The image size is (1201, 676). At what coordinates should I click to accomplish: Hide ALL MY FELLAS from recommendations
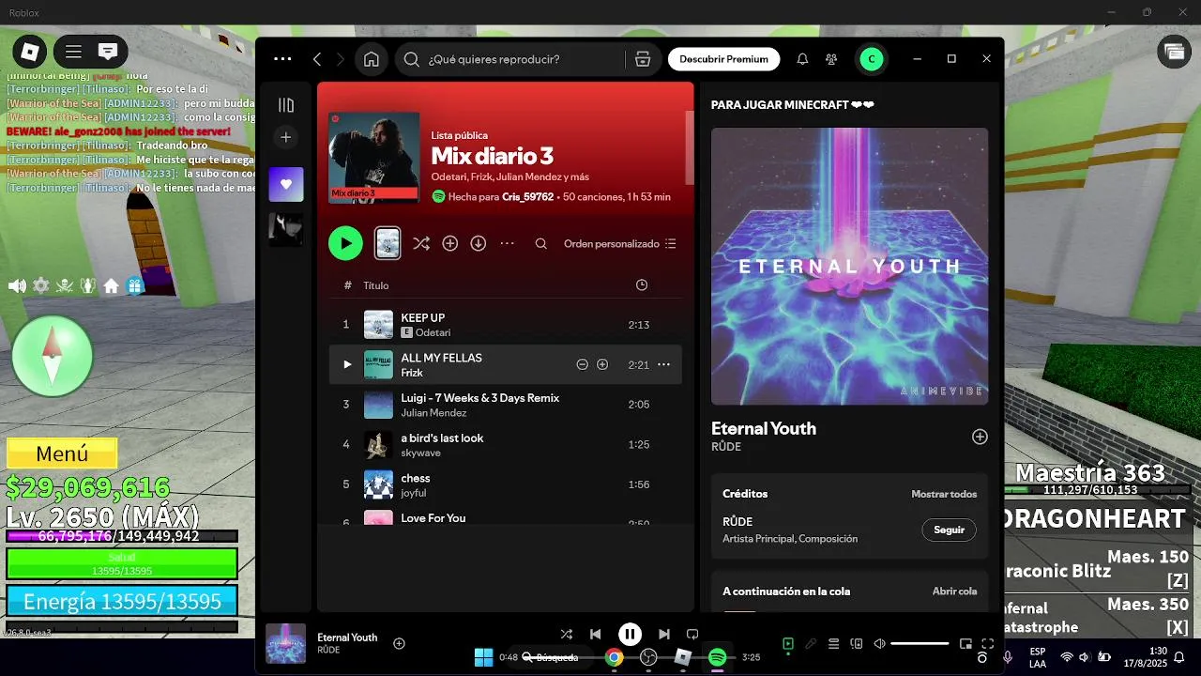582,364
